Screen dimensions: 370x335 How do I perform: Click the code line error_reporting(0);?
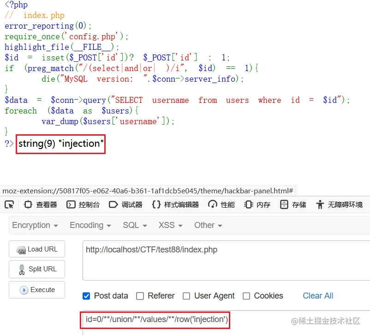point(48,26)
